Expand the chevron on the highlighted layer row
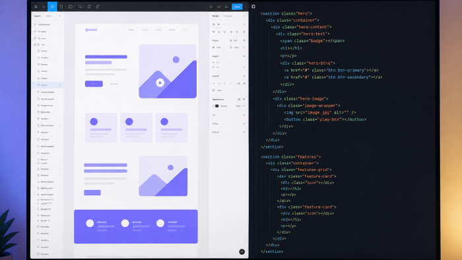Viewport: 462px width, 260px height. (x=60, y=85)
